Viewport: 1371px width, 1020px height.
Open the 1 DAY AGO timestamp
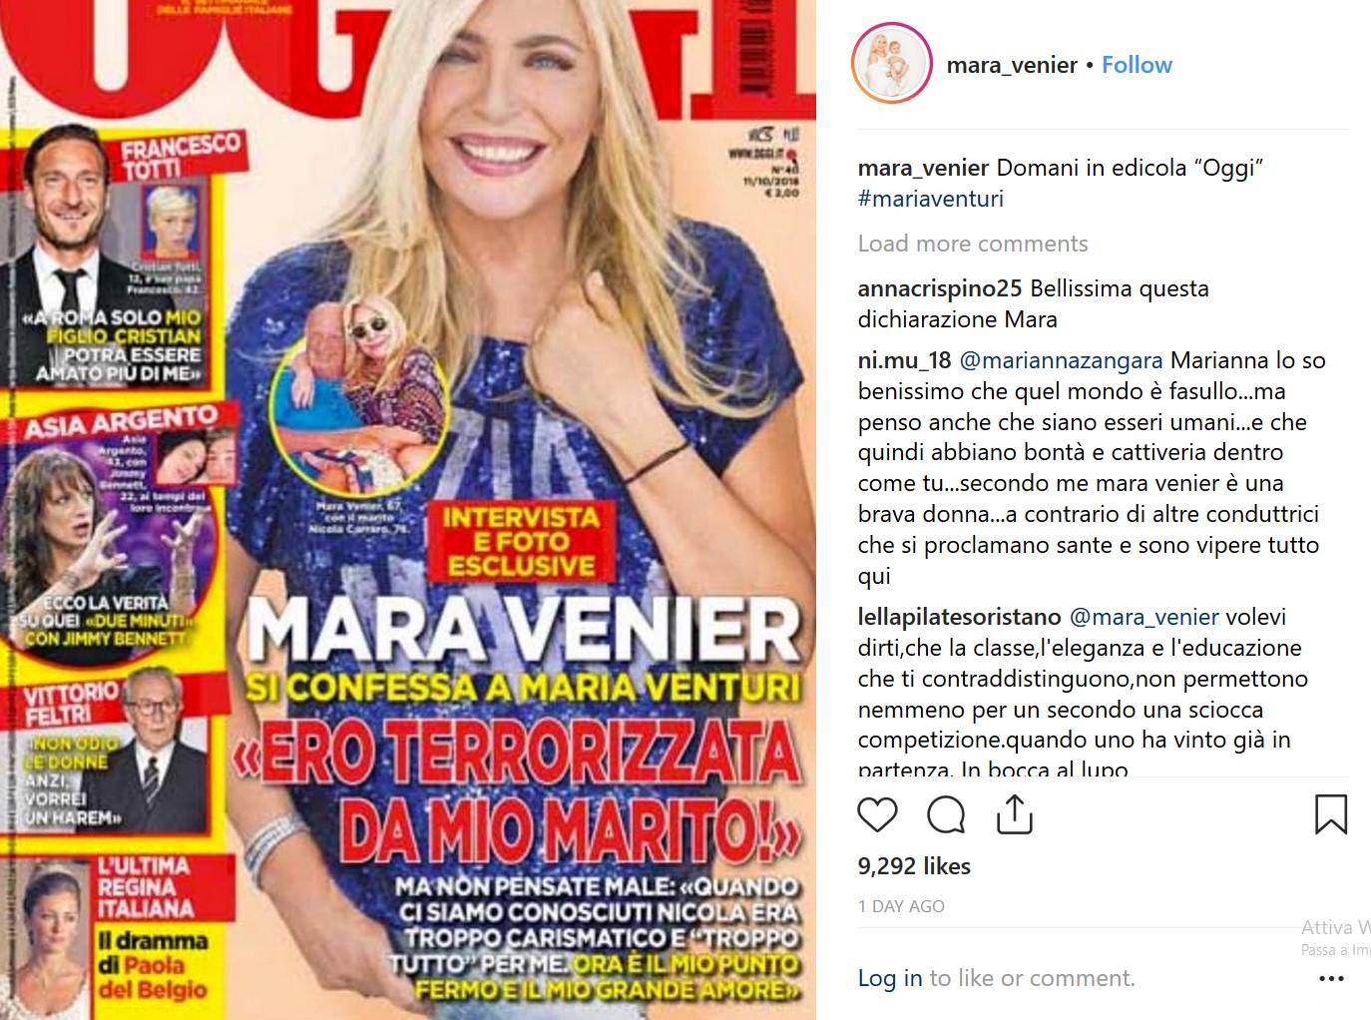tap(901, 906)
